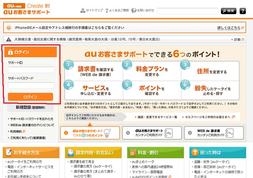Click the lock icon in login header

[10, 52]
